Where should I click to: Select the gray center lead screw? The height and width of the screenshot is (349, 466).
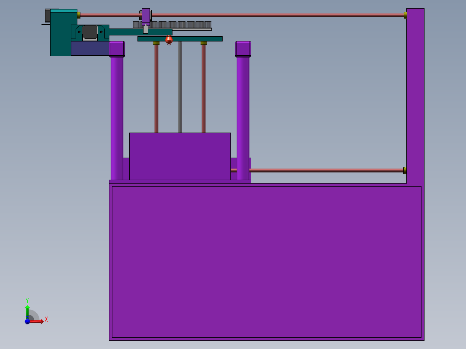point(180,87)
